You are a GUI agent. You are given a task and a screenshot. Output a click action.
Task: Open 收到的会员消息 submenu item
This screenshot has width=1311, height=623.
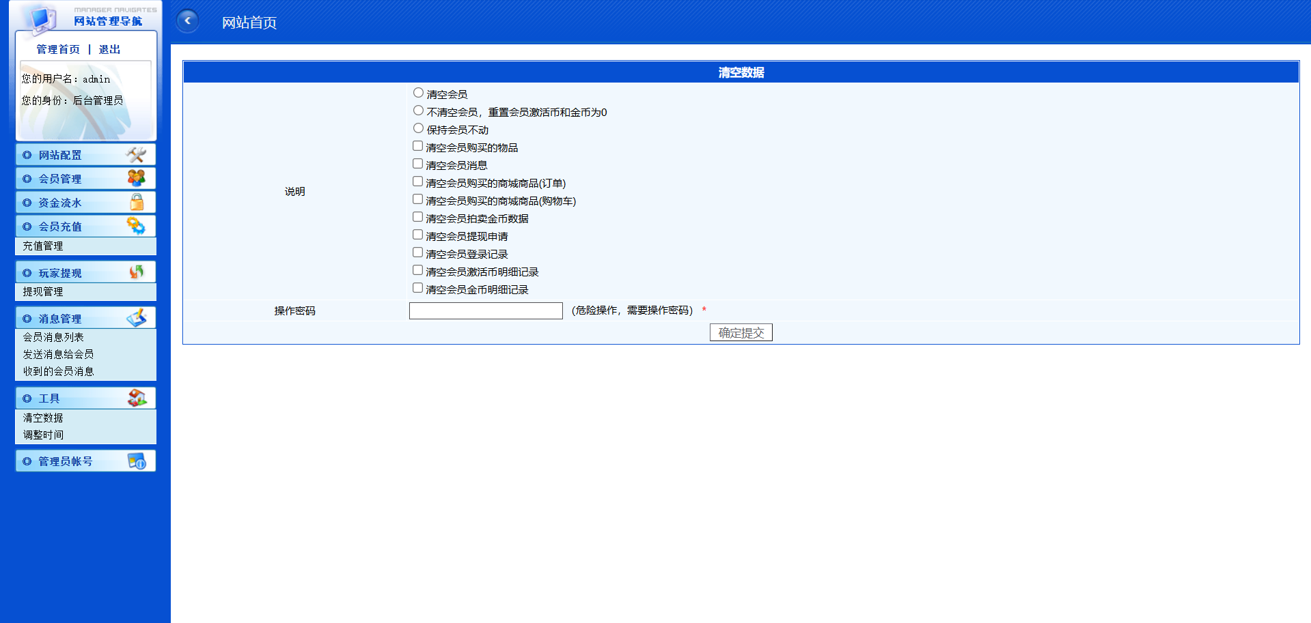[x=58, y=371]
